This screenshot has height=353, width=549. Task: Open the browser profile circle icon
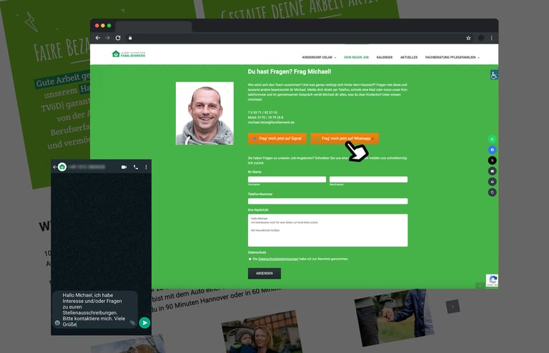tap(480, 38)
